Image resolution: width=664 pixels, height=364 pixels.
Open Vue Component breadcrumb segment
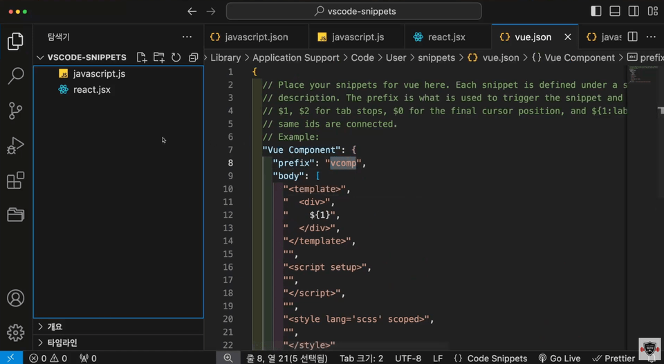573,57
